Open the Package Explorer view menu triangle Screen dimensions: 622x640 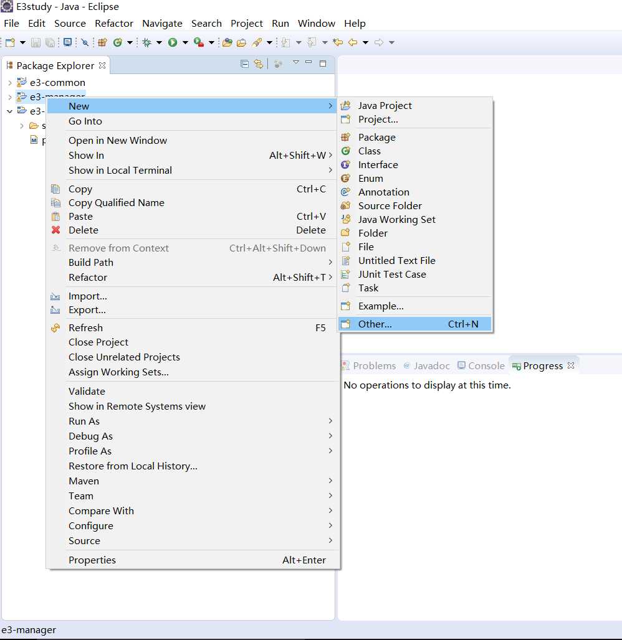296,62
